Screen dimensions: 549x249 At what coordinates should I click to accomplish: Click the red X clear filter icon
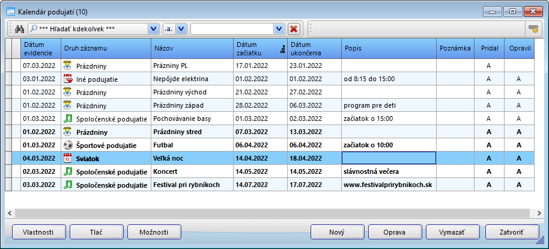tap(294, 29)
